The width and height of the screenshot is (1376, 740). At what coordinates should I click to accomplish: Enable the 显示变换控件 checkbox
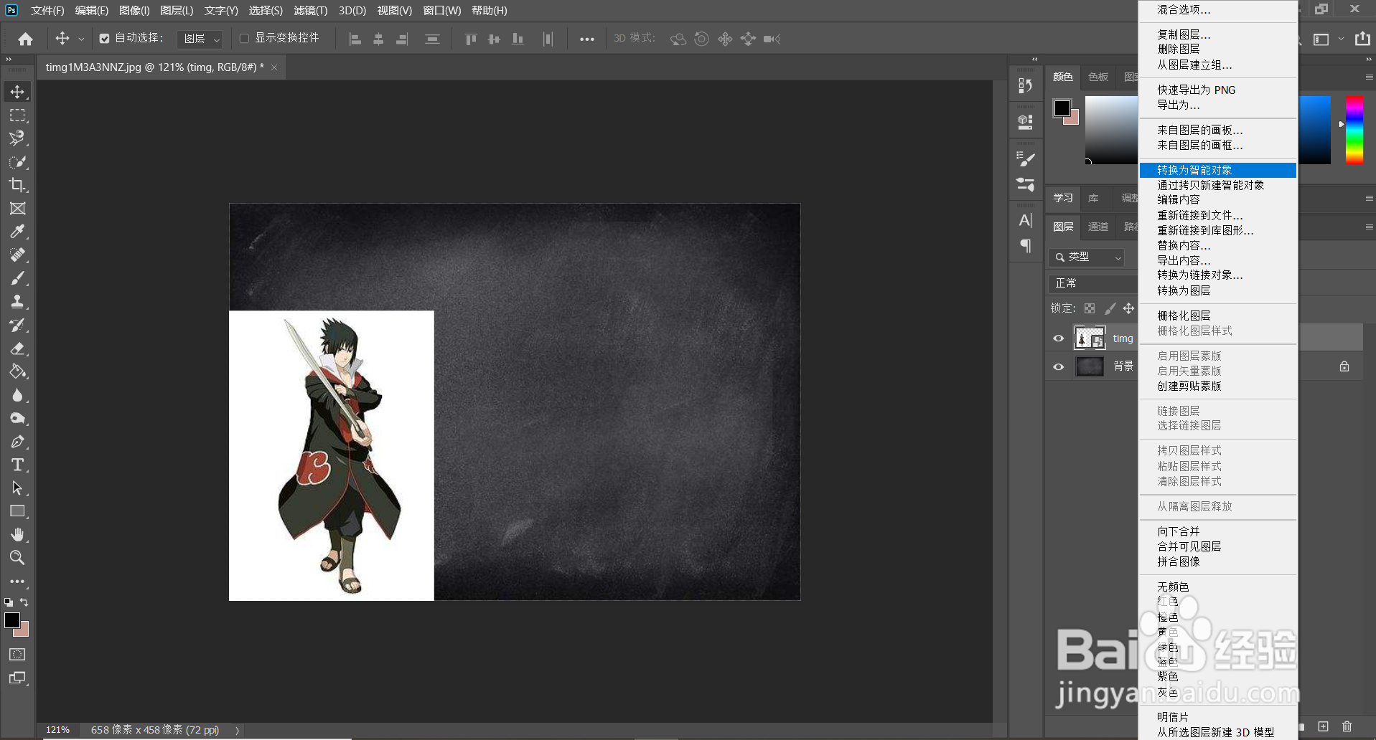point(245,39)
